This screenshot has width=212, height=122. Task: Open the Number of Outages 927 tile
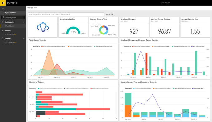coord(134,27)
